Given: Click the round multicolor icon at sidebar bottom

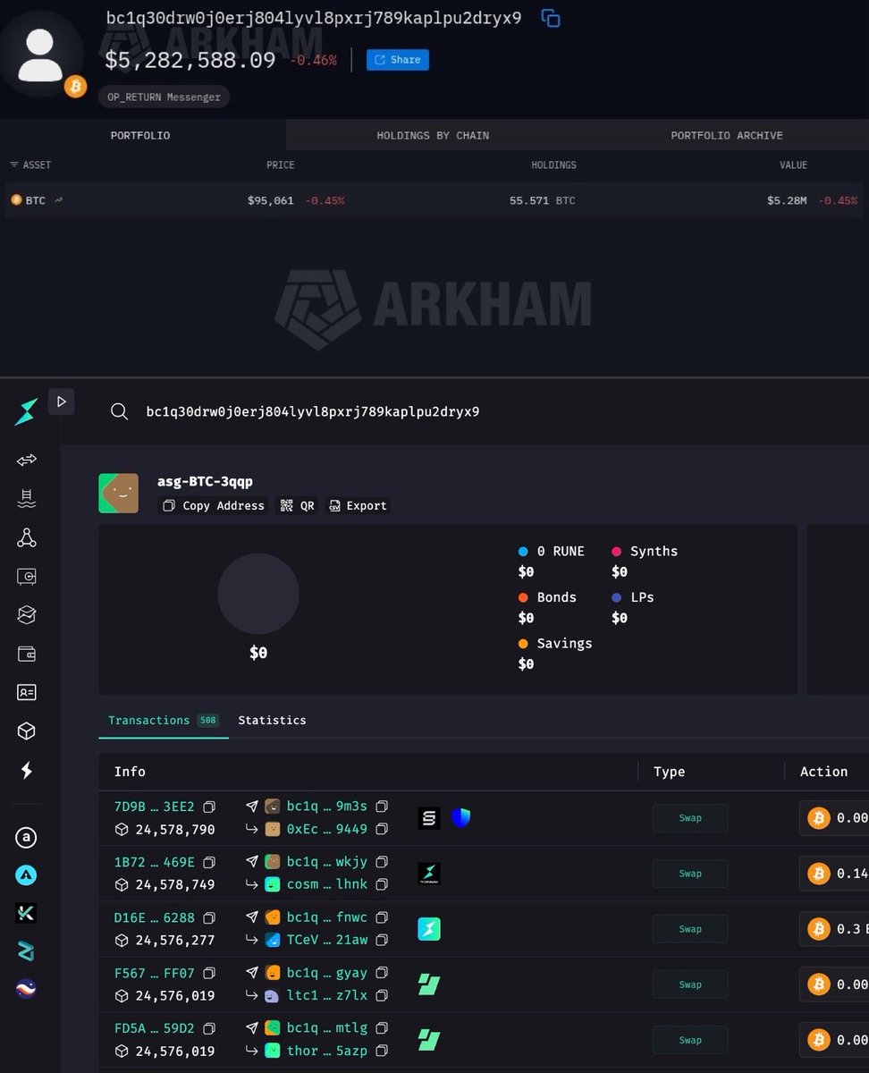Looking at the screenshot, I should tap(27, 989).
